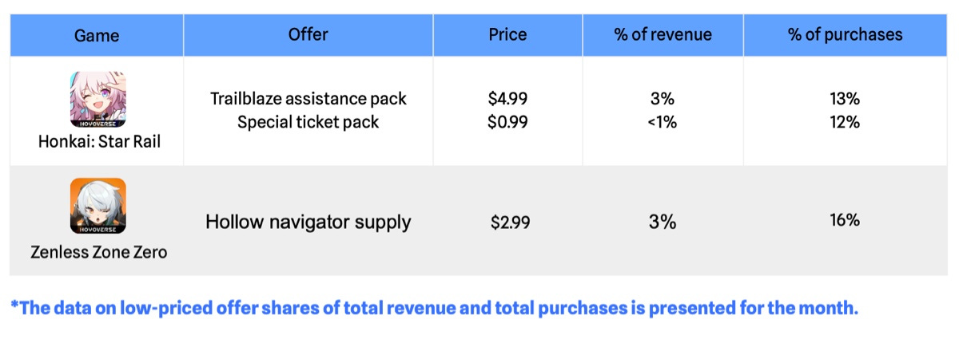Click the Zenless Zone Zero game icon

[x=97, y=205]
